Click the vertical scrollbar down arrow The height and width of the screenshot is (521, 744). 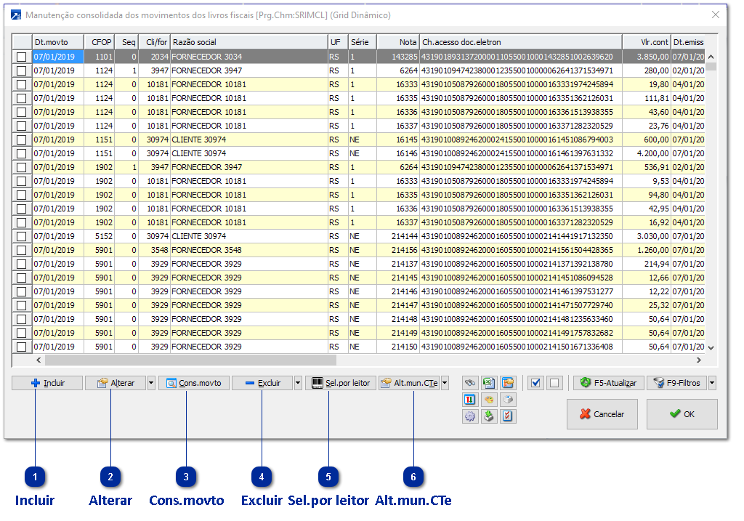point(711,348)
